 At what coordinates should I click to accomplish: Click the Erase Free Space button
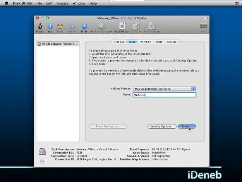[x=108, y=126]
